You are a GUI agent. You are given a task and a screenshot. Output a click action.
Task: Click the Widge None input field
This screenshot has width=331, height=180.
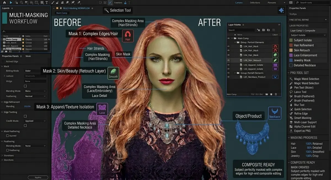point(35,81)
